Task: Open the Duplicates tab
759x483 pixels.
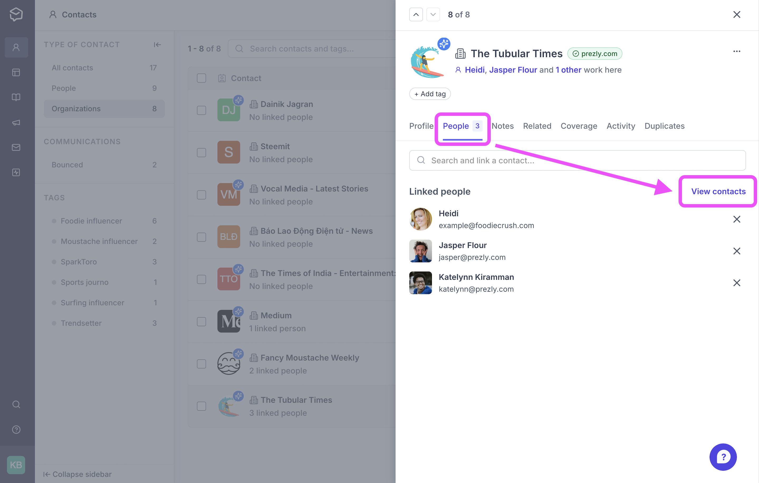Action: click(664, 126)
